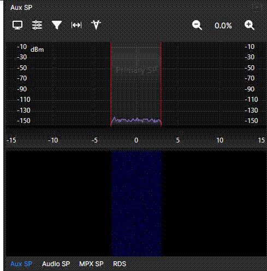Screen dimensions: 267x271
Task: Click the right red filter edge line
Action: [x=161, y=84]
